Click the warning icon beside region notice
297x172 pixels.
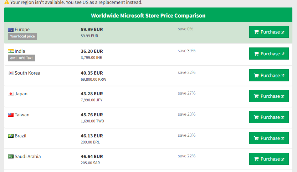(7, 2)
